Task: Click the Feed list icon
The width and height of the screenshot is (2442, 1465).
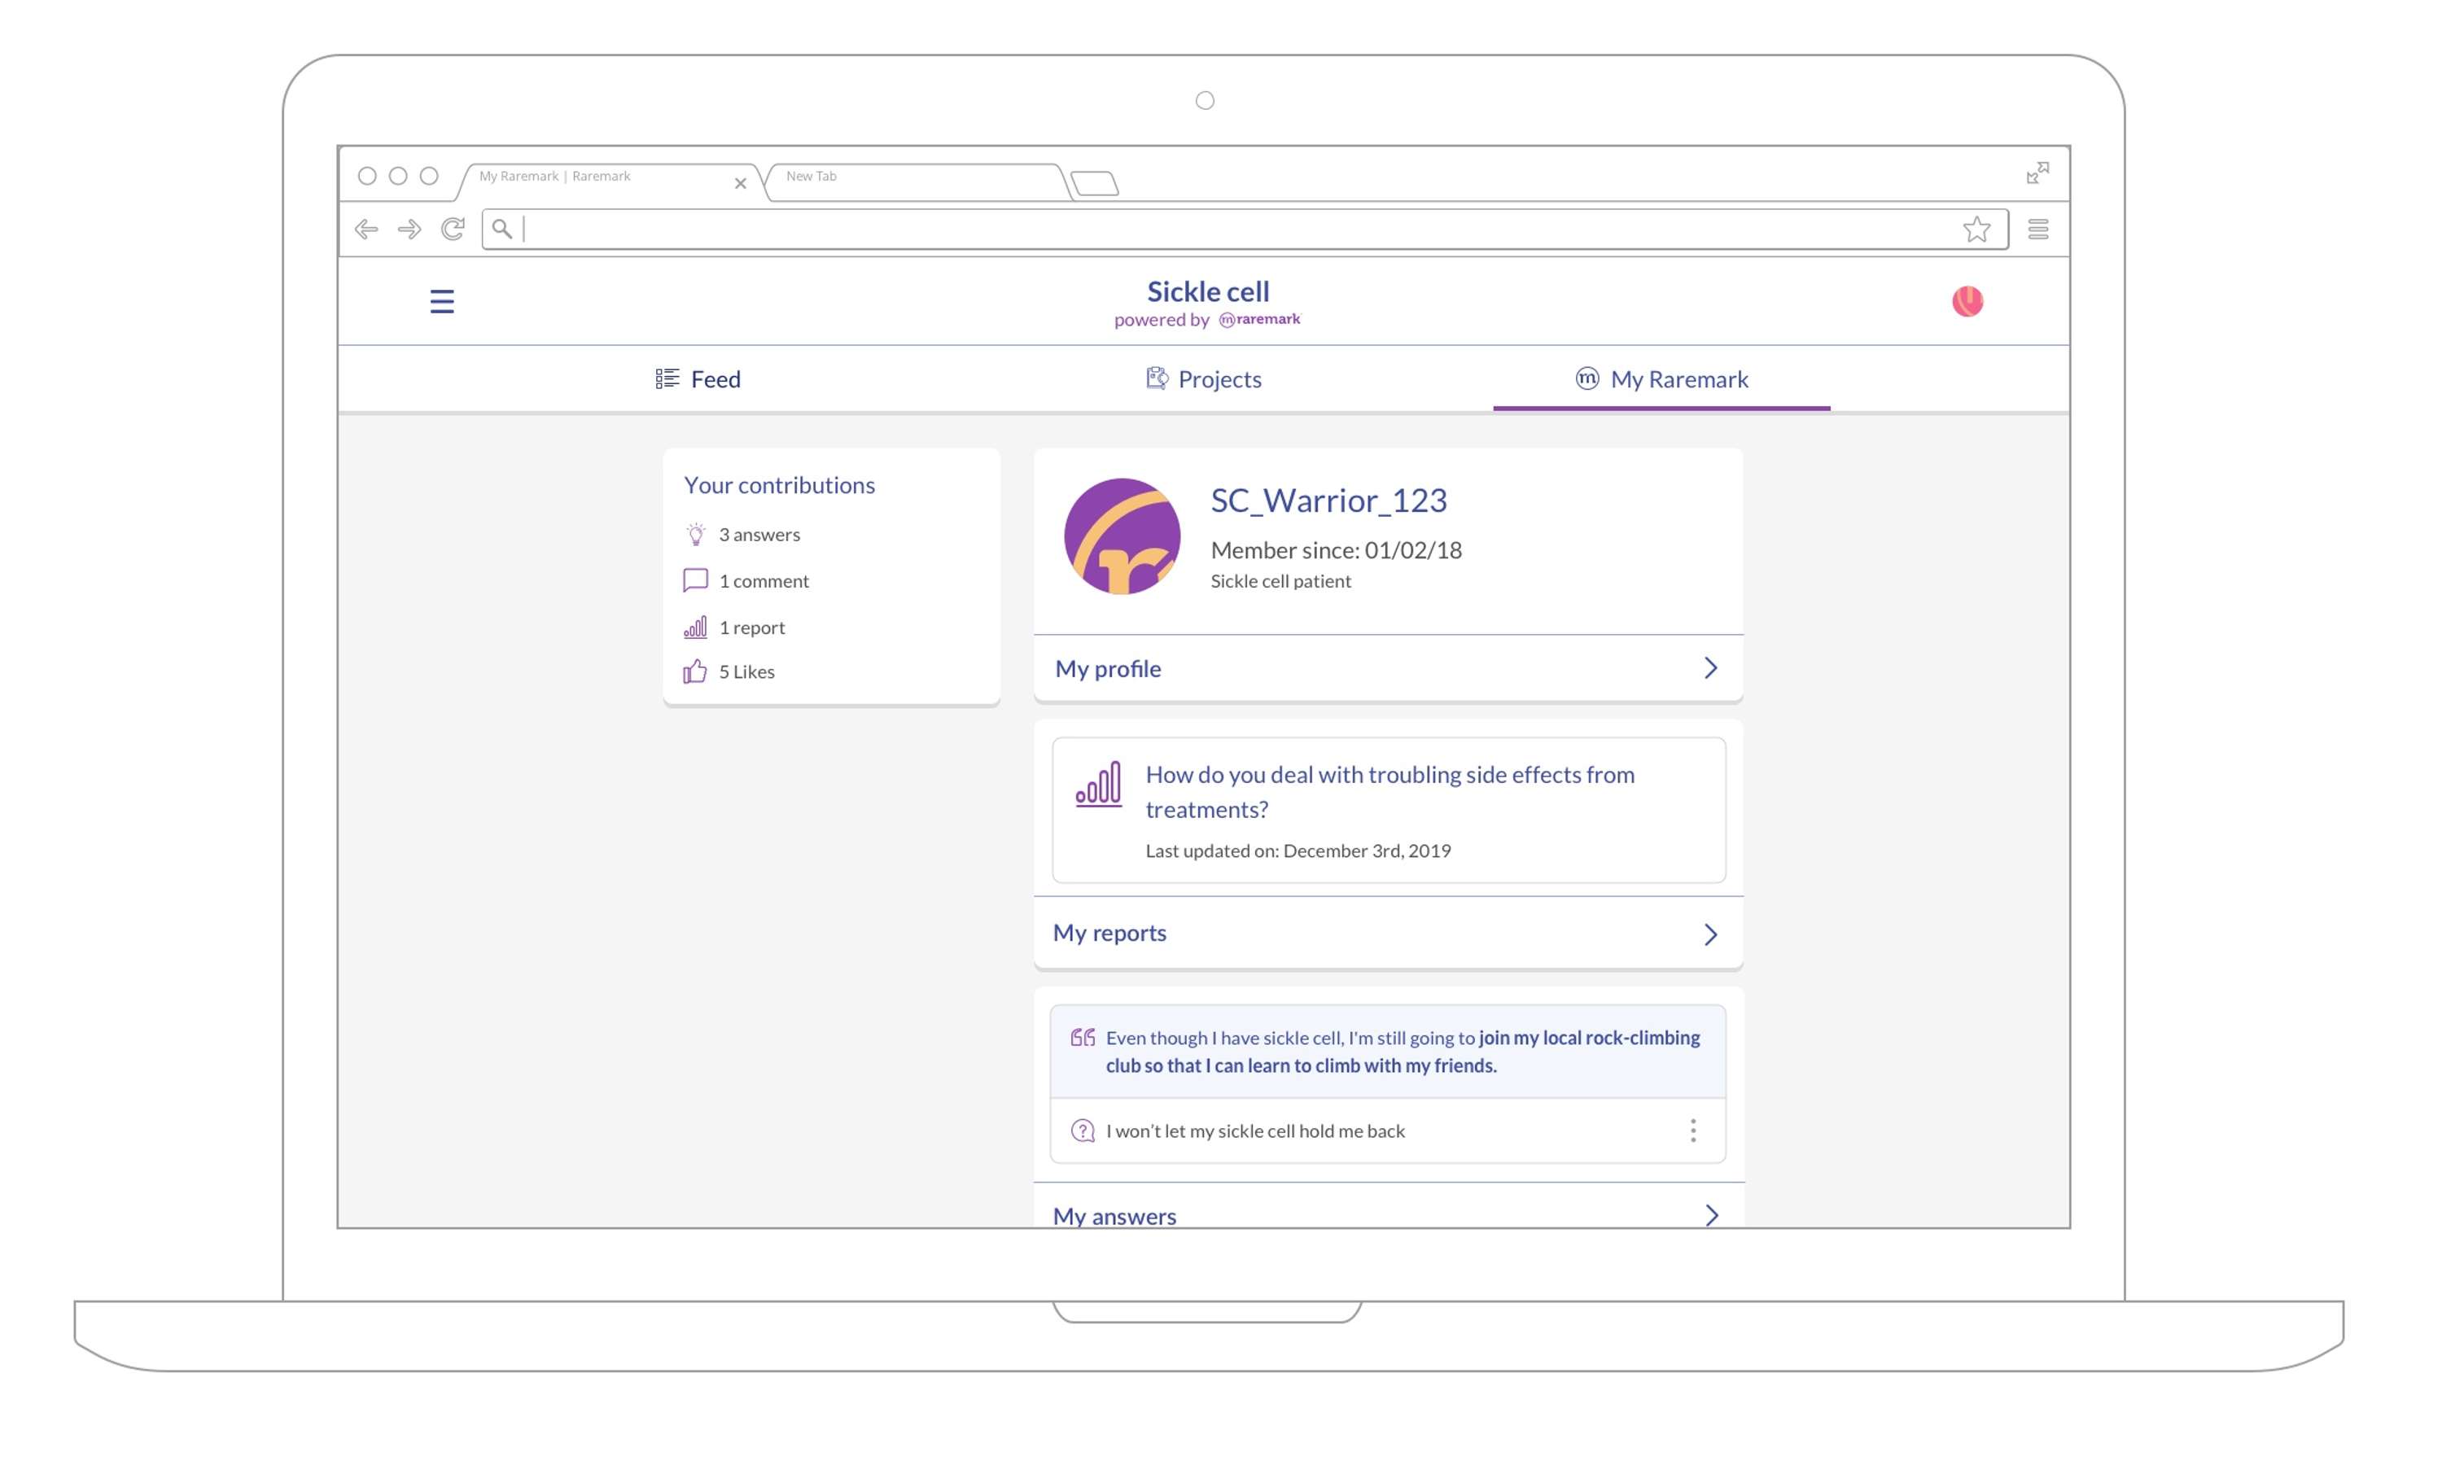Action: click(x=667, y=378)
